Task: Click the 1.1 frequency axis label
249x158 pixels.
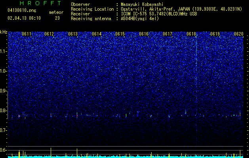Action: pyautogui.click(x=3, y=51)
